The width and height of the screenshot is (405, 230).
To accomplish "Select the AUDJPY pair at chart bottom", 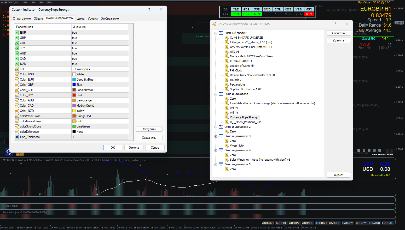I will coord(294,223).
